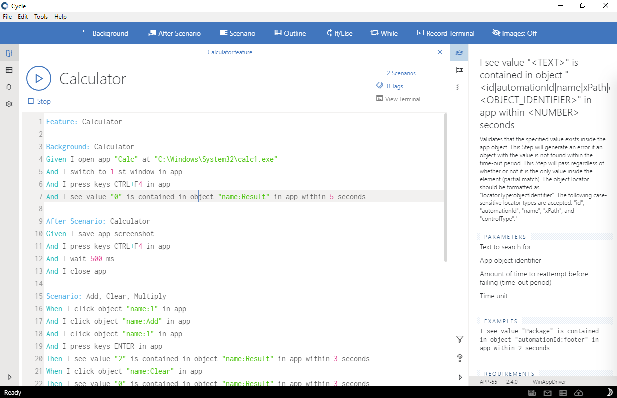This screenshot has height=398, width=617.
Task: Open the data table sidebar icon
Action: coord(9,70)
